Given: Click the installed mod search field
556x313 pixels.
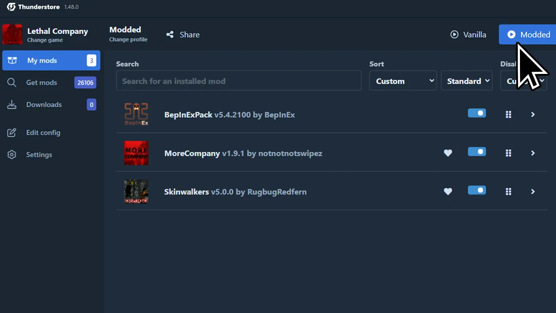Looking at the screenshot, I should pos(238,80).
